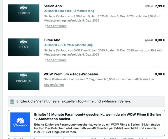Click the Paramount+ logo icon
The width and height of the screenshot is (168, 139).
click(20, 122)
